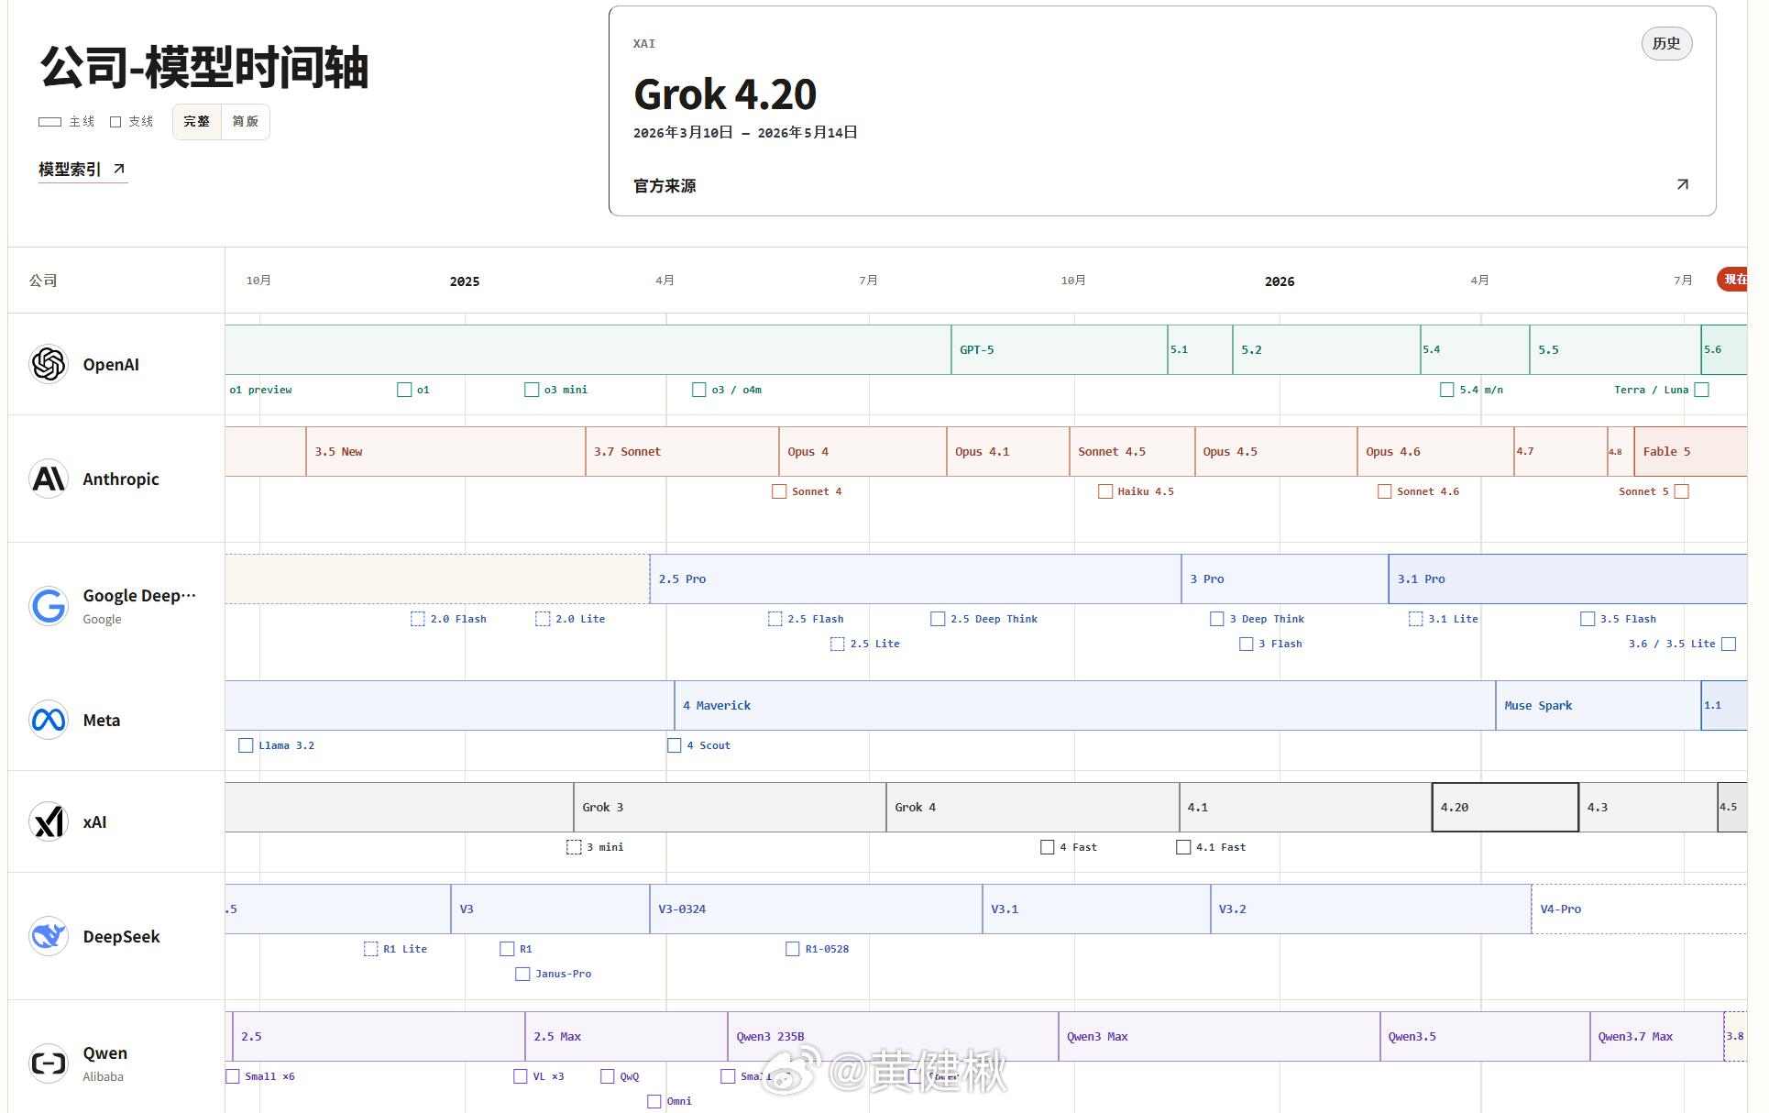Image resolution: width=1769 pixels, height=1113 pixels.
Task: Select the R1 Lite branch marker
Action: [x=371, y=949]
